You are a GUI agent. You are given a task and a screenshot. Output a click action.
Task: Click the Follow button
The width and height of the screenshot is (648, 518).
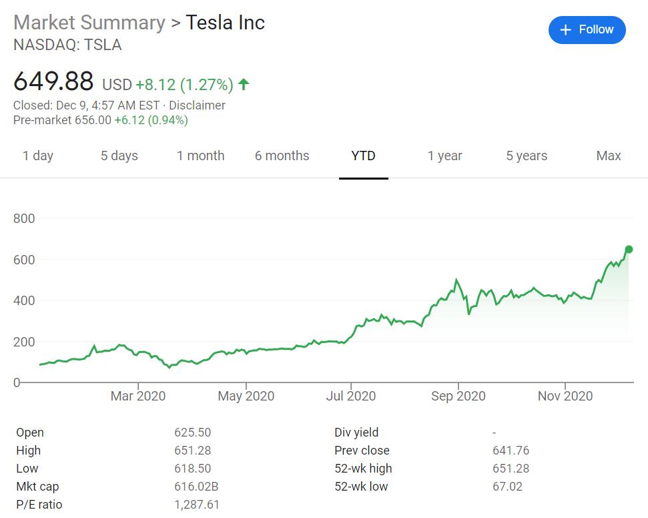(x=587, y=30)
